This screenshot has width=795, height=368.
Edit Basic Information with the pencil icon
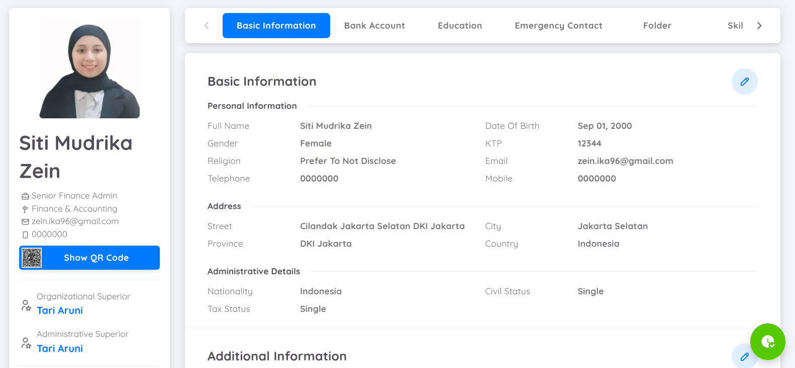point(744,82)
